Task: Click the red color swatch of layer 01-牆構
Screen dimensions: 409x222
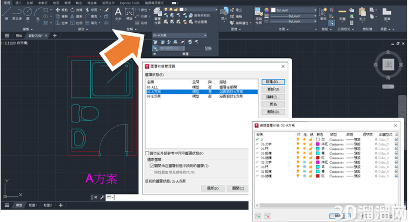Action: (318, 158)
